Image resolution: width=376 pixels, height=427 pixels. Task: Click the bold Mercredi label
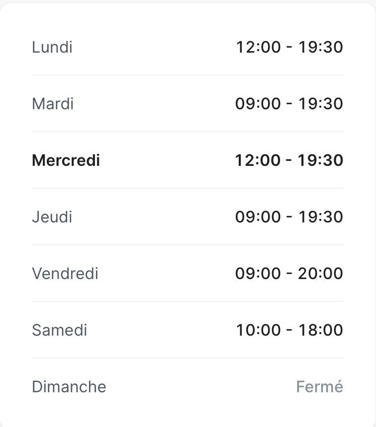point(66,160)
